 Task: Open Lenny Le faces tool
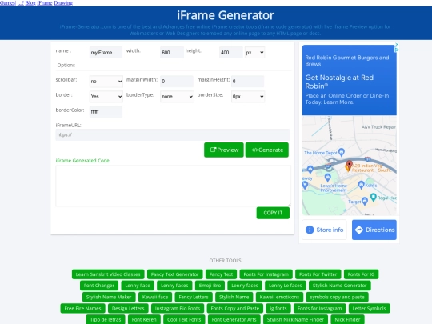click(x=285, y=286)
